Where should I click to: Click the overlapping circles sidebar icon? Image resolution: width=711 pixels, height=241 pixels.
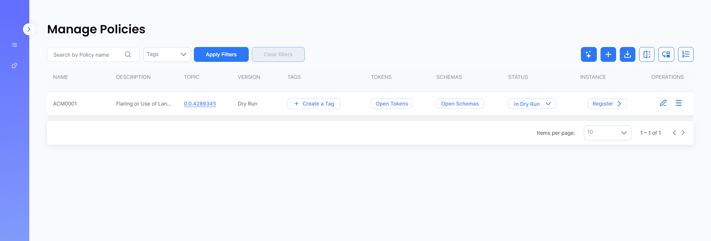tap(14, 66)
